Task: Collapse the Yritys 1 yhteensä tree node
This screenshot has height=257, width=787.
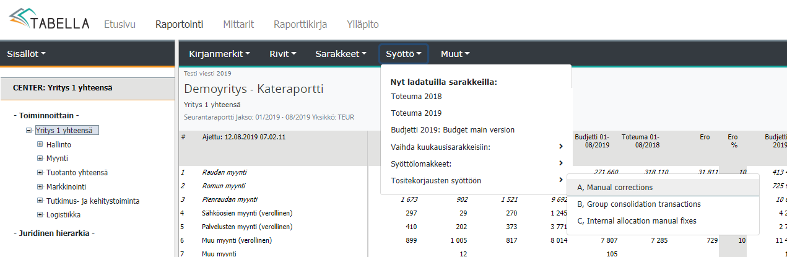Action: (x=28, y=131)
